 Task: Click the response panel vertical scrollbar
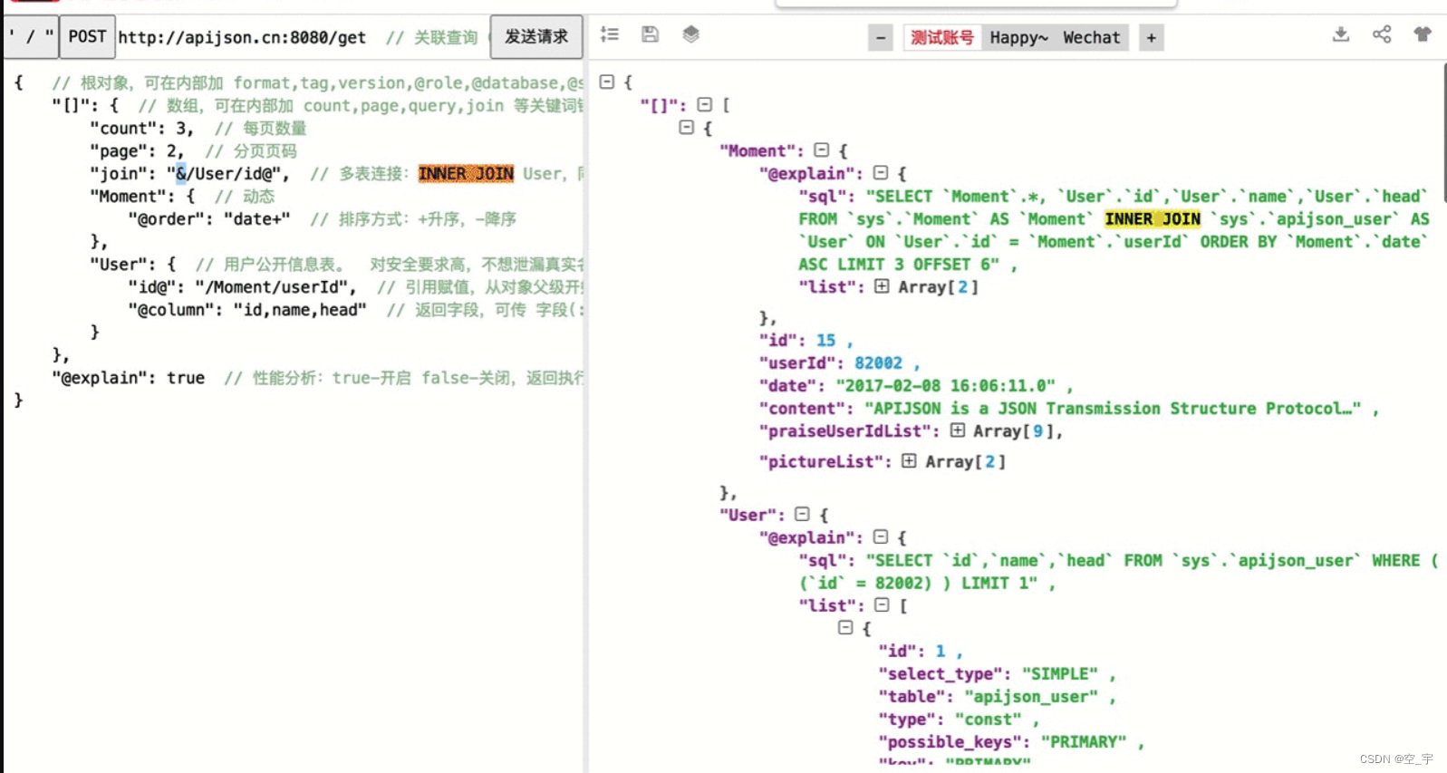[1444, 131]
